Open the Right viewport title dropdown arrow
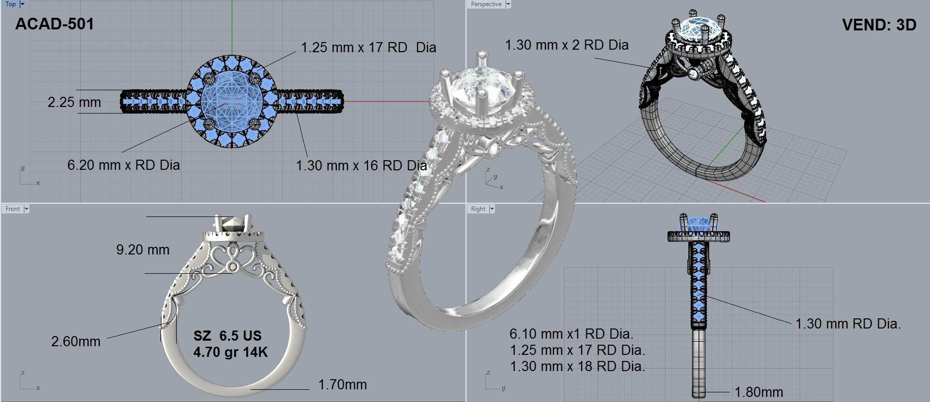 491,209
